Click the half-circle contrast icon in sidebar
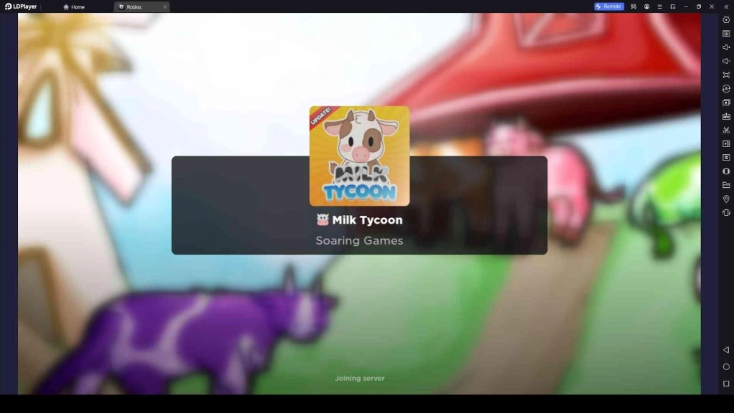This screenshot has width=734, height=413. (726, 171)
